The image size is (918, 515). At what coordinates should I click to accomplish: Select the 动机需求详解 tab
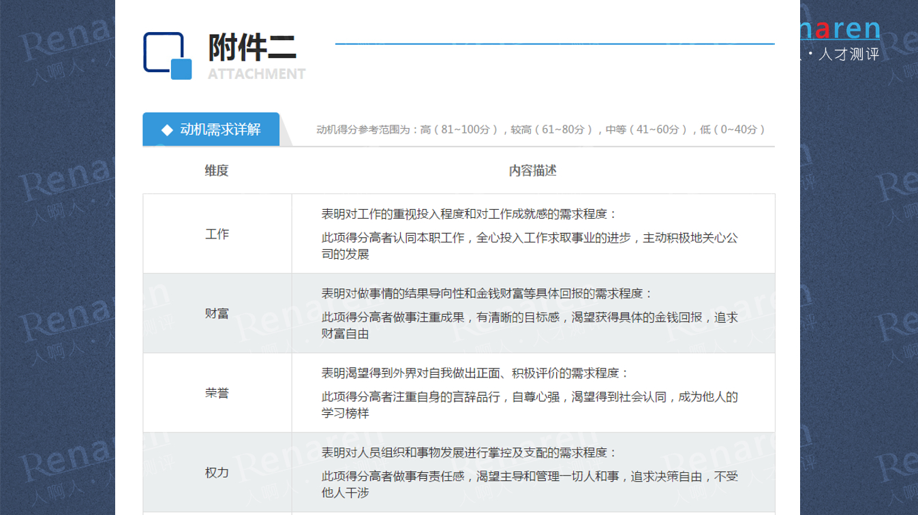[211, 129]
